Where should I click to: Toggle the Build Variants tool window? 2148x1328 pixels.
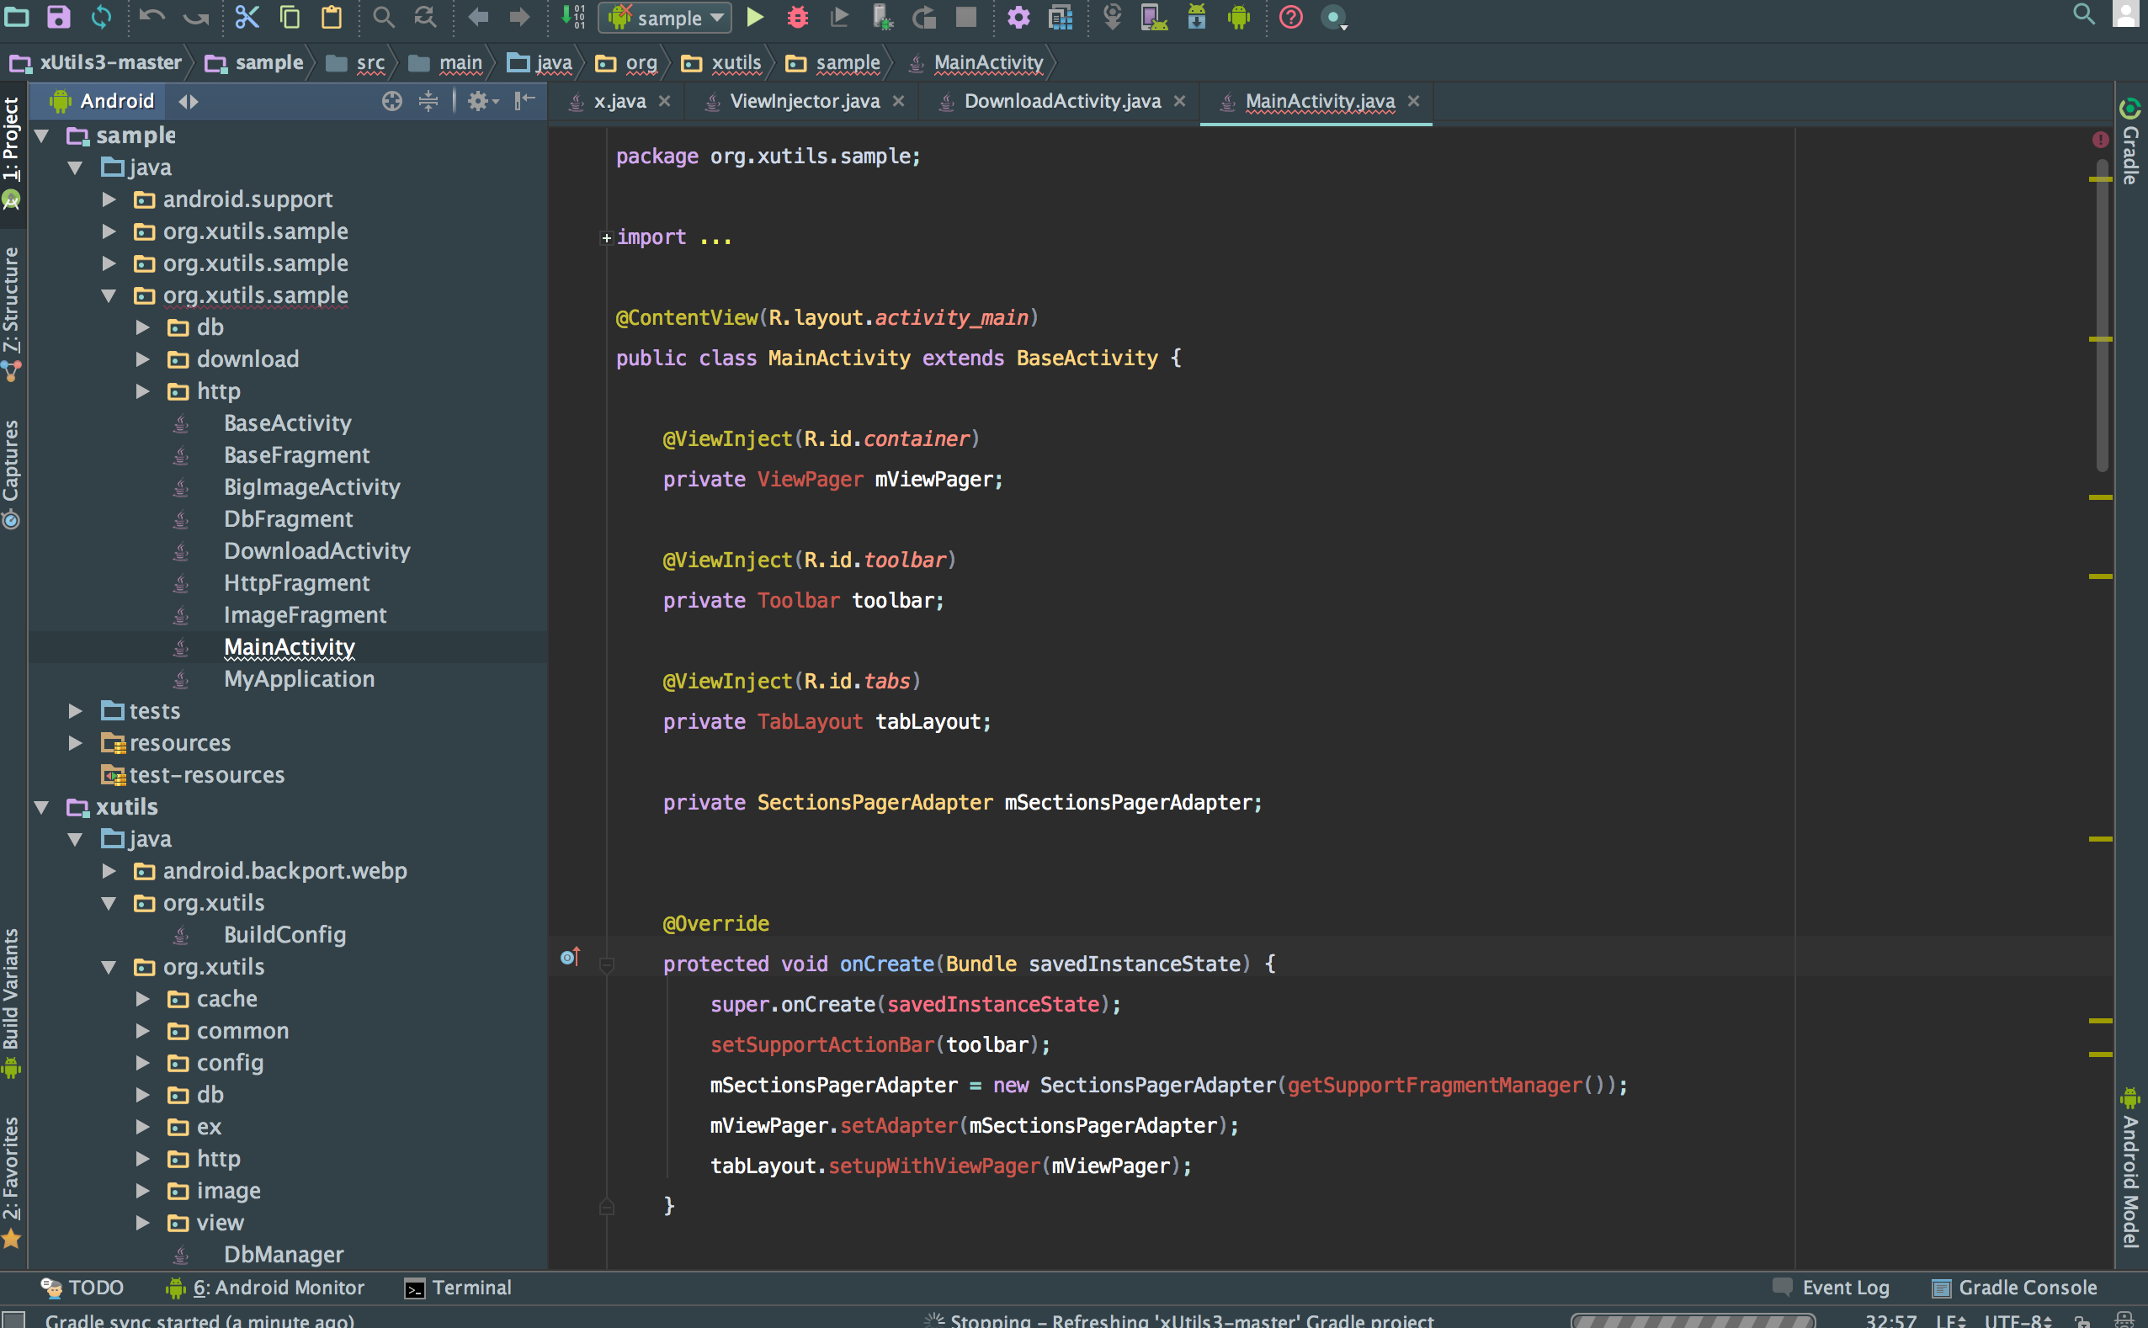pyautogui.click(x=12, y=1003)
